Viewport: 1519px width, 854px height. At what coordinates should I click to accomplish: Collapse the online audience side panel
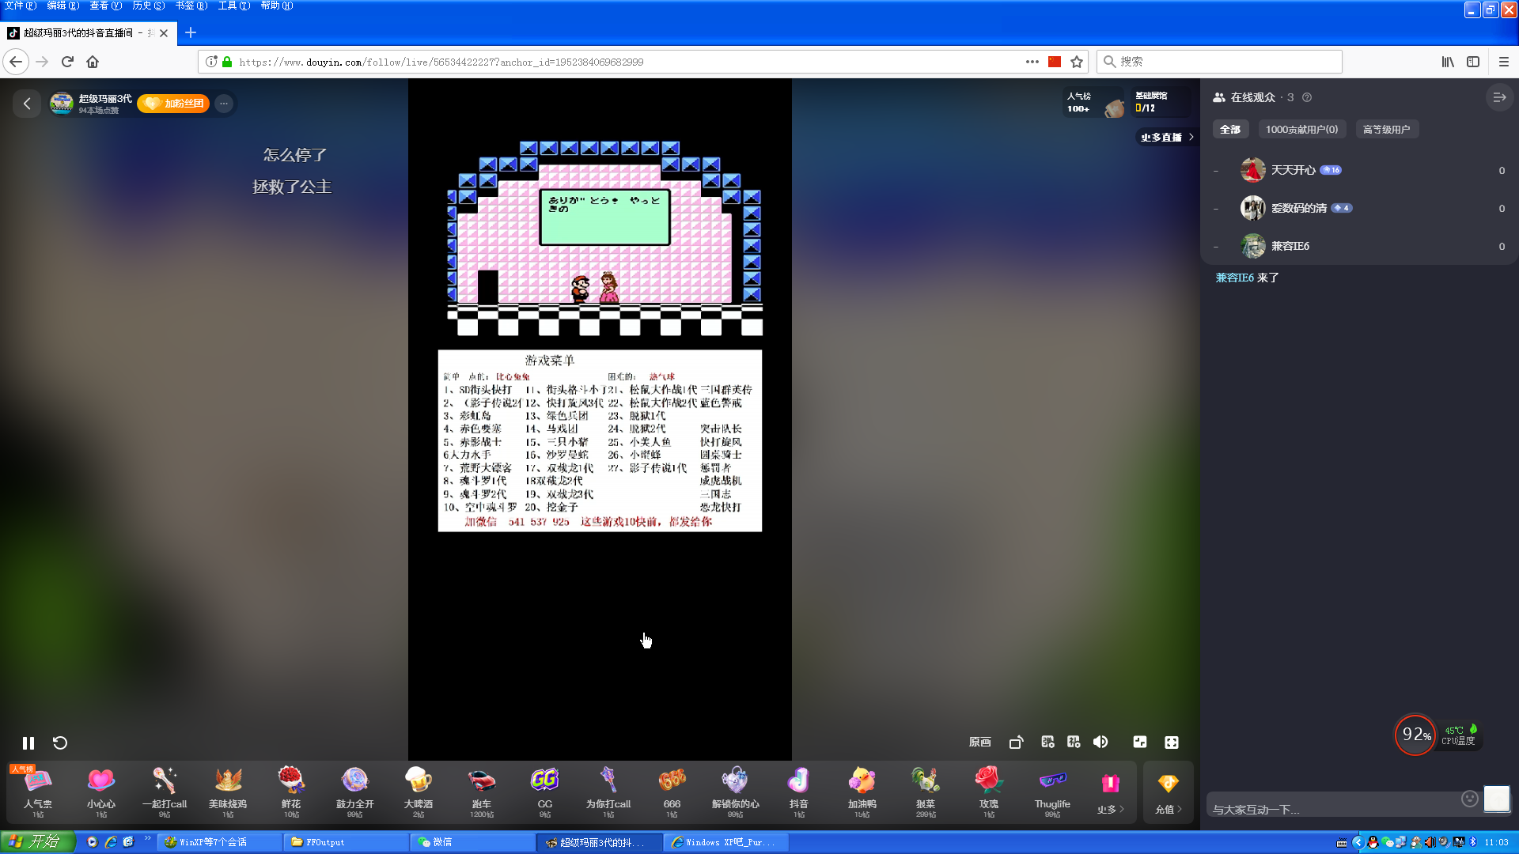point(1499,97)
